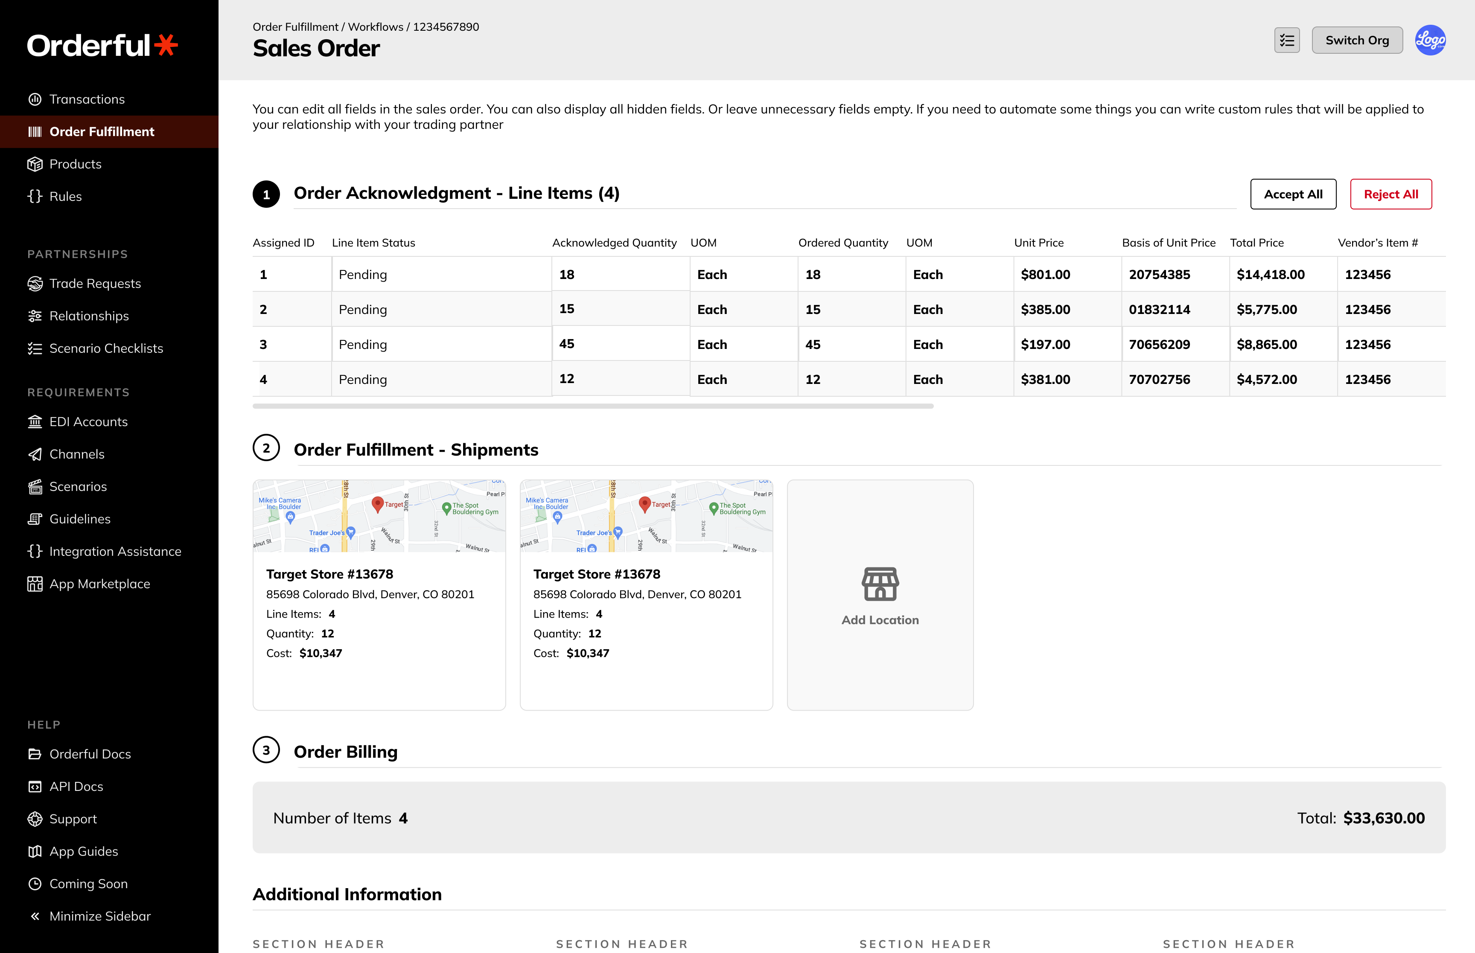Click the Total $33,630.00 amount
The height and width of the screenshot is (953, 1475).
tap(1384, 818)
